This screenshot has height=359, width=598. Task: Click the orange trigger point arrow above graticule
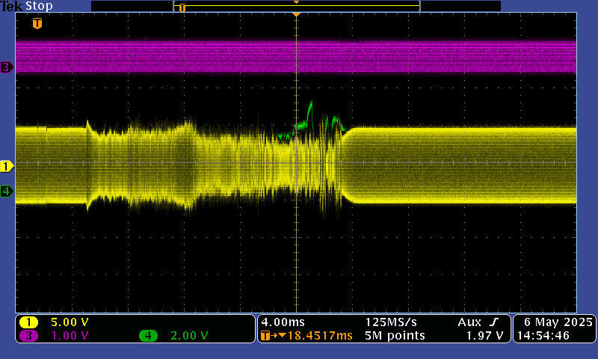tap(297, 15)
